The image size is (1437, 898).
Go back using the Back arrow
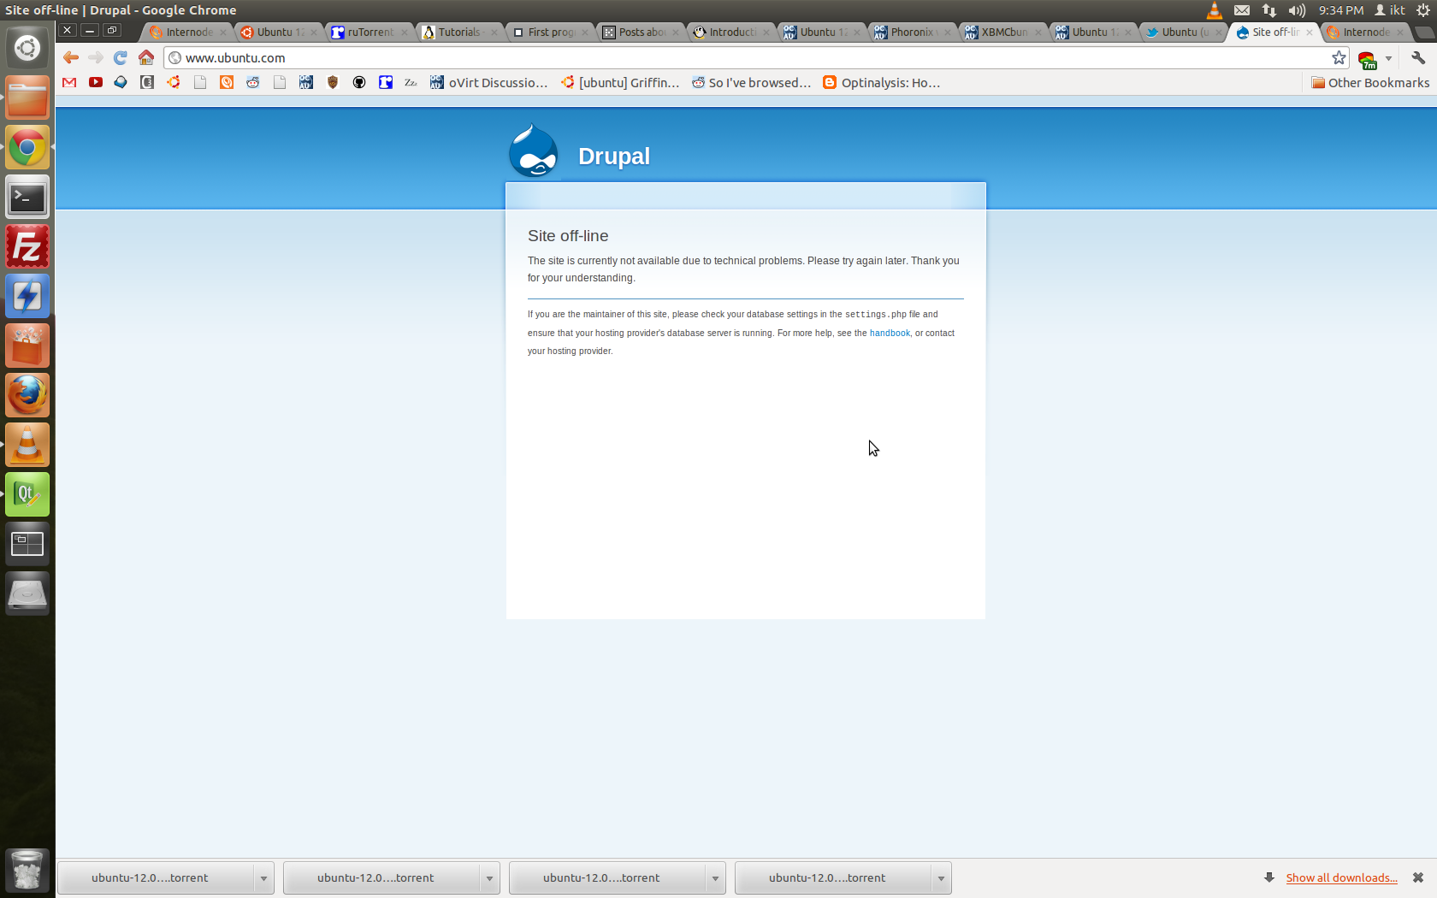coord(71,57)
